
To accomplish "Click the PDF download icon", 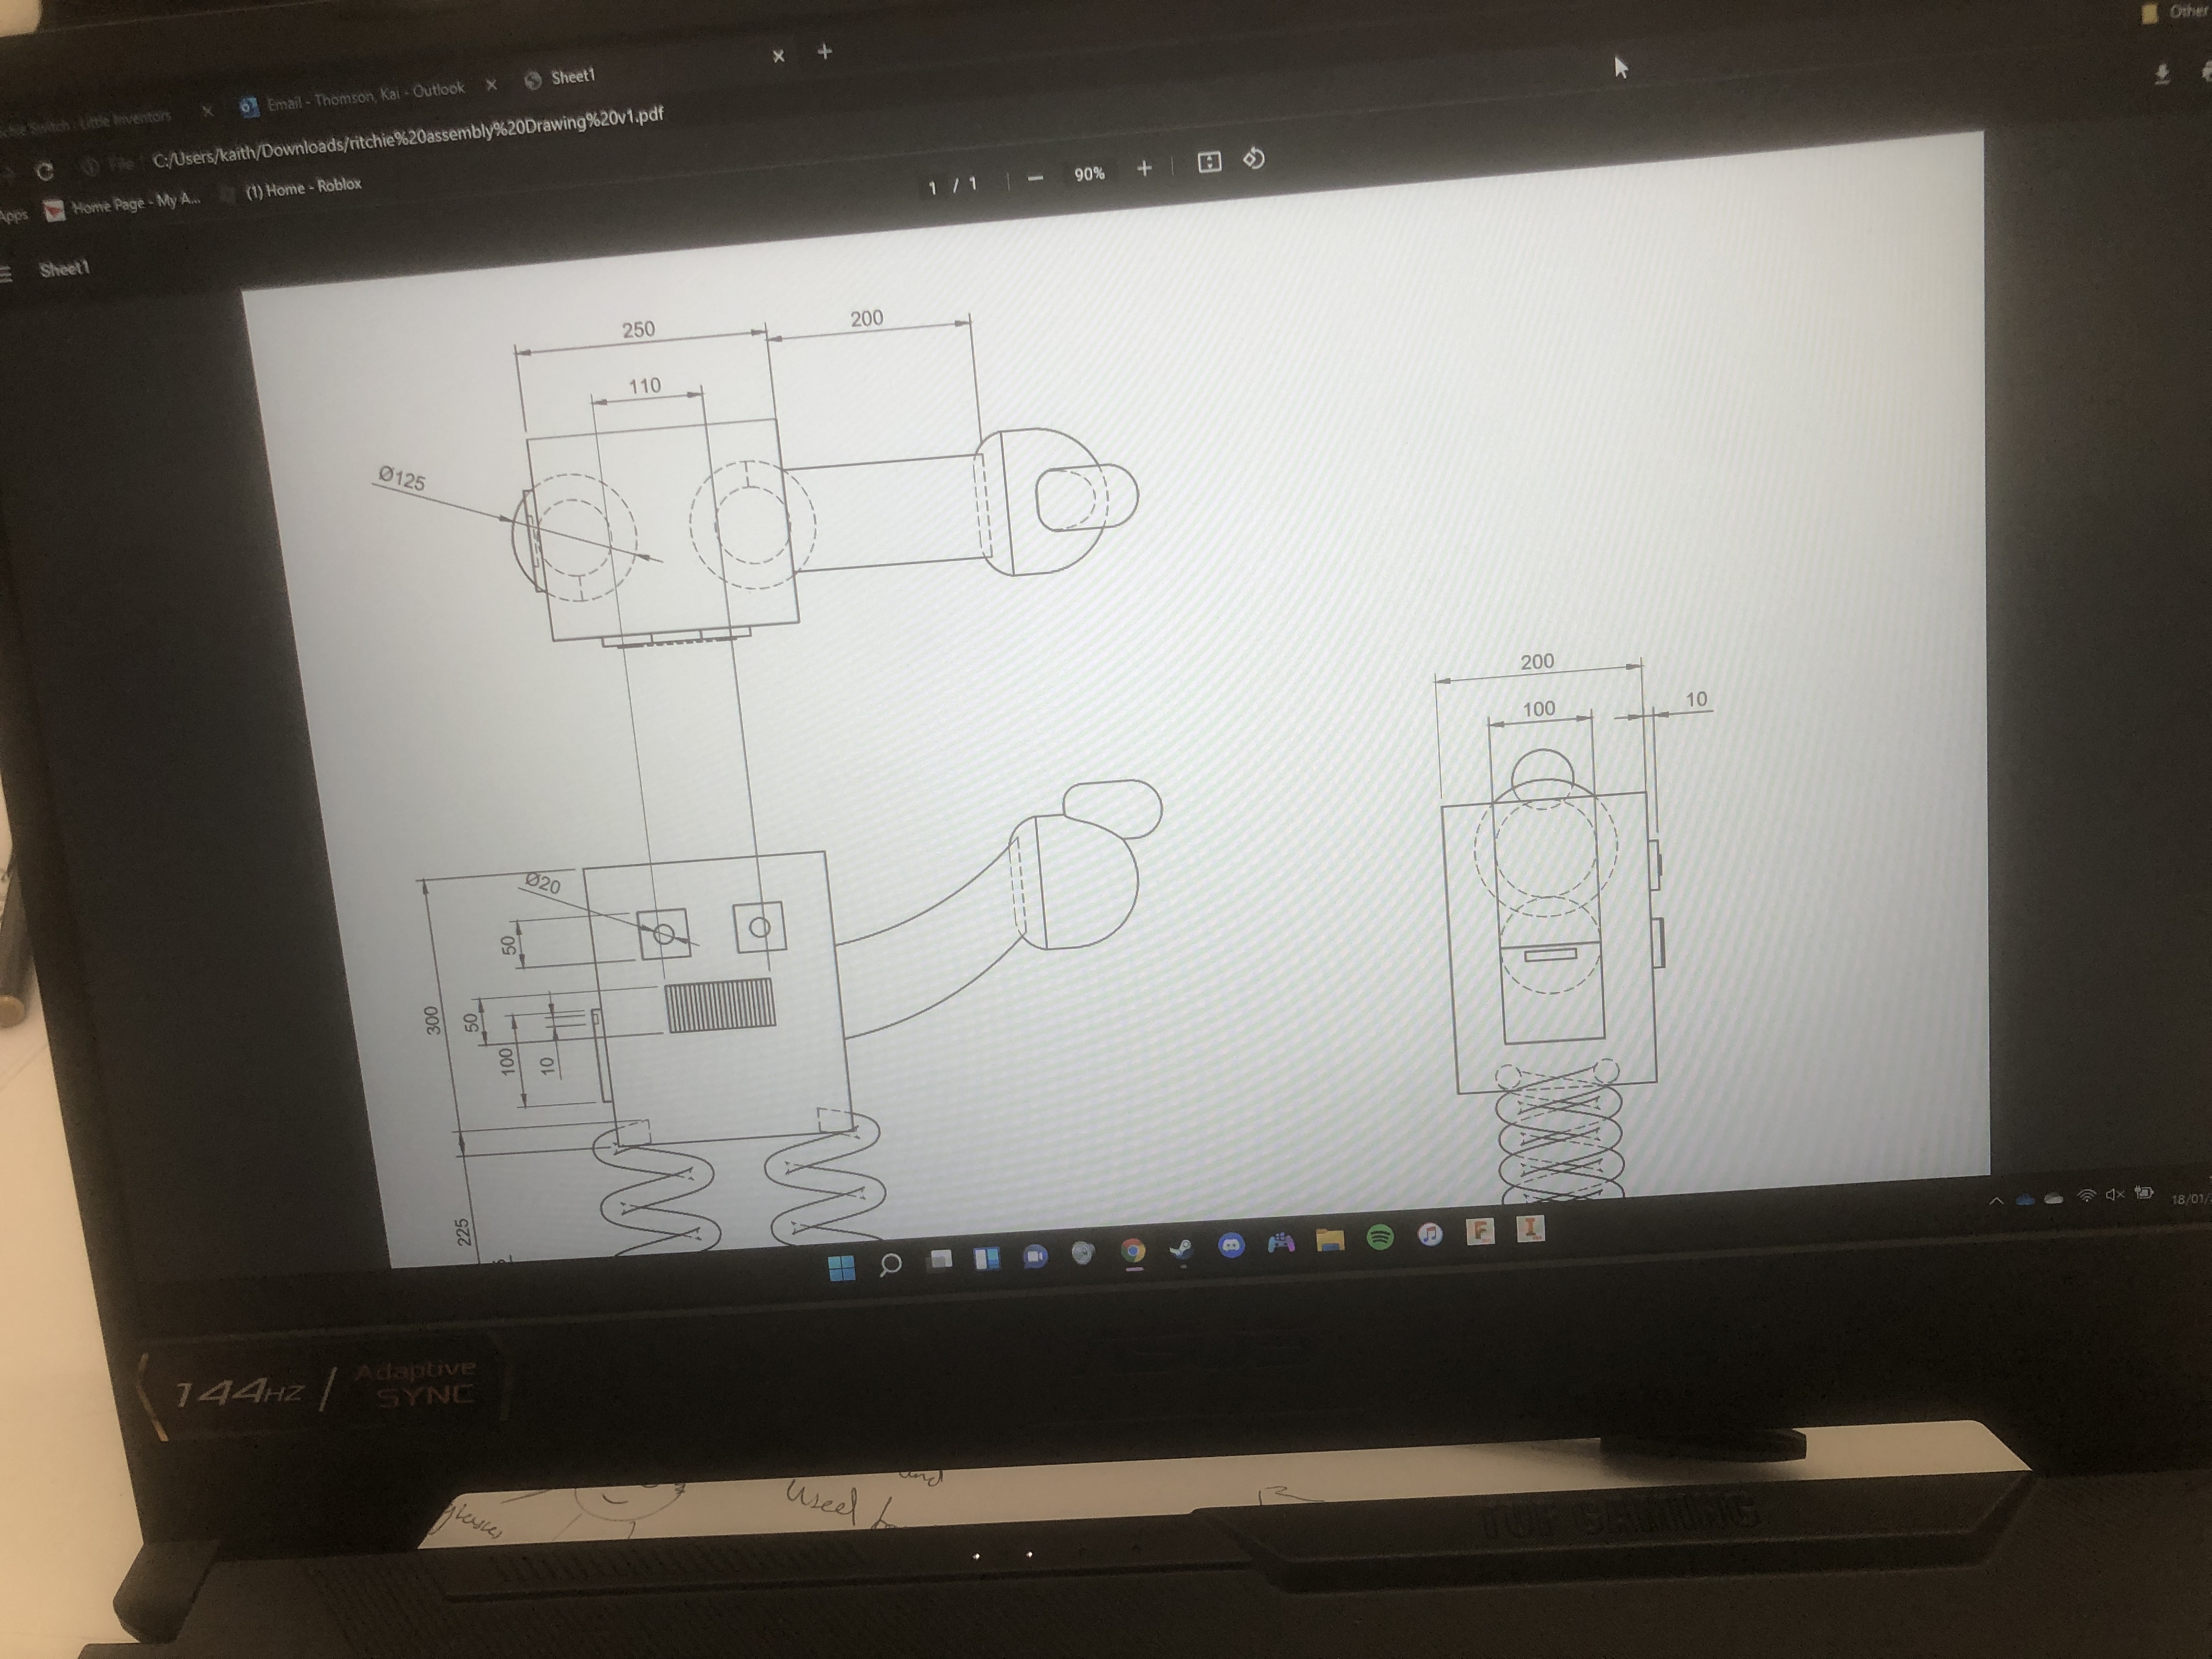I will point(2161,74).
